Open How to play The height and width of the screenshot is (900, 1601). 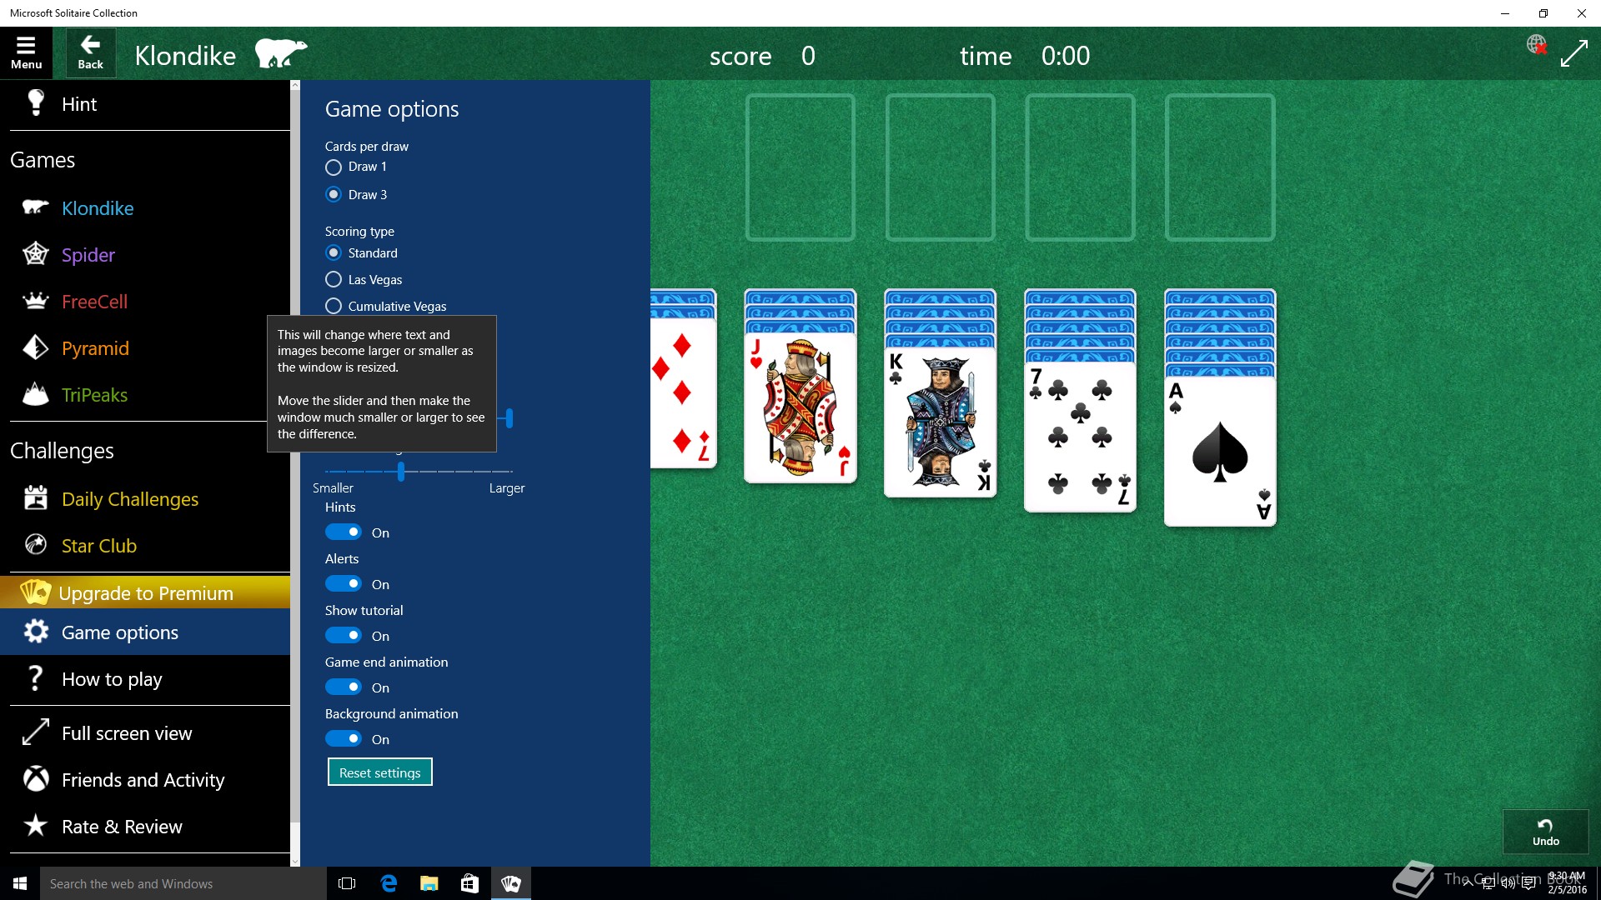coord(145,678)
